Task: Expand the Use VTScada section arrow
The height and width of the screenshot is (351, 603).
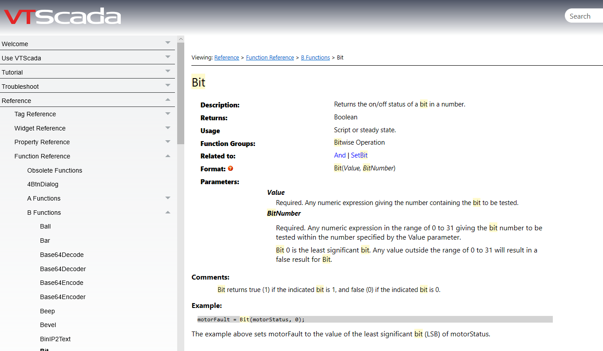Action: (x=168, y=57)
